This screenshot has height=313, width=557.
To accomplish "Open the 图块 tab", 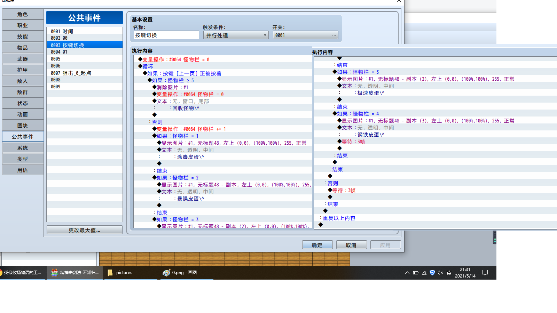I will 23,126.
